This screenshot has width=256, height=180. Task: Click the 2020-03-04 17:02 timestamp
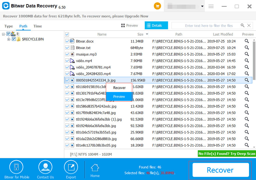click(221, 74)
